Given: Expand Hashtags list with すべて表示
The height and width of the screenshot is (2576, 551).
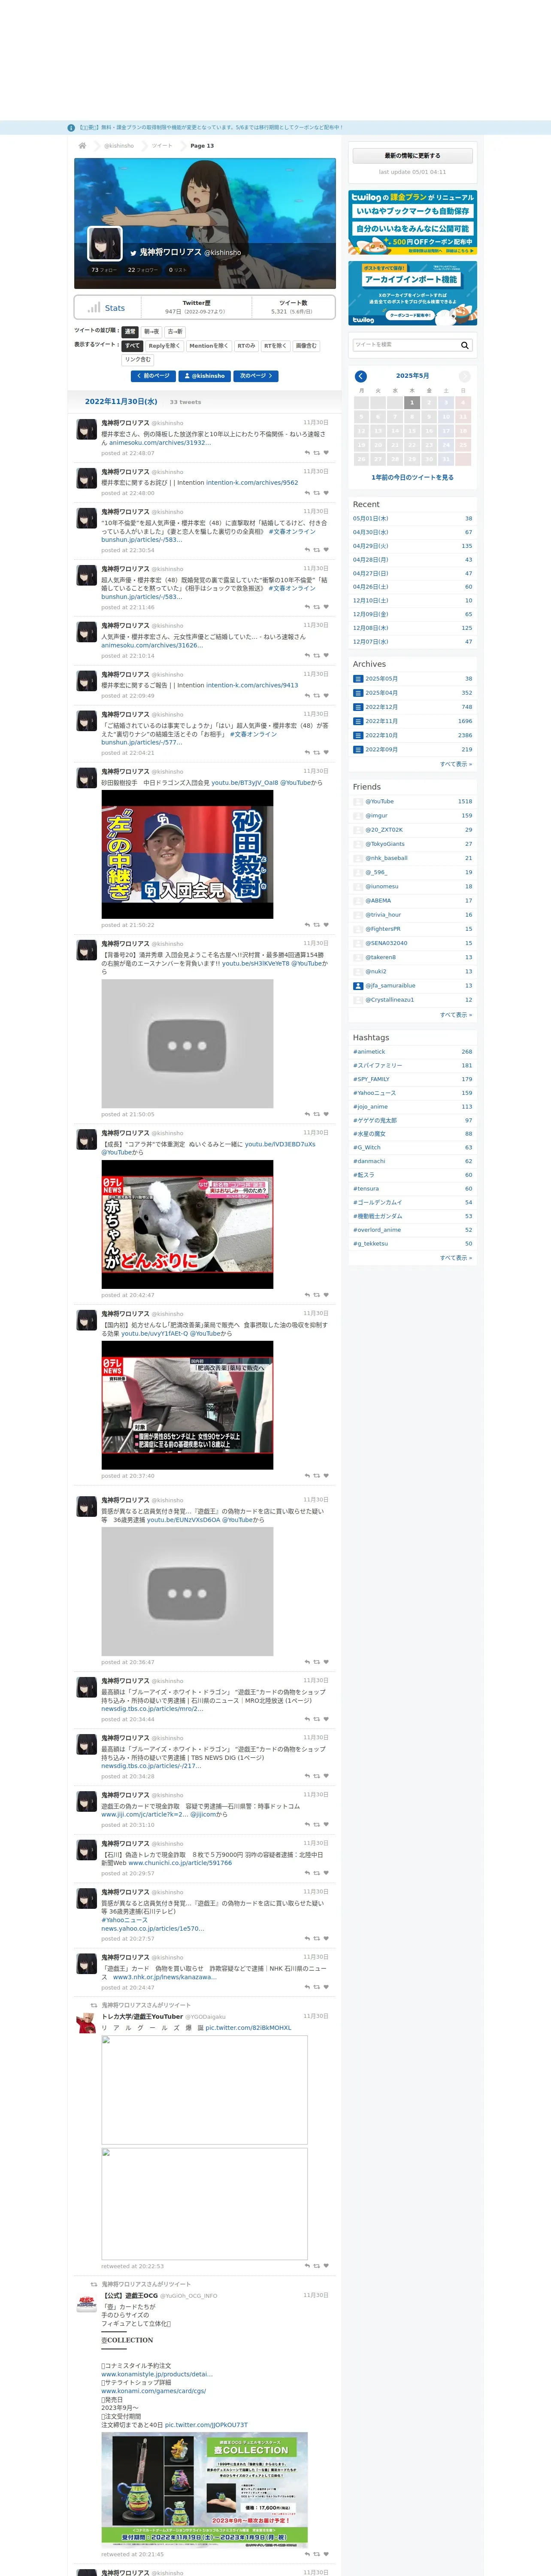Looking at the screenshot, I should 456,1258.
